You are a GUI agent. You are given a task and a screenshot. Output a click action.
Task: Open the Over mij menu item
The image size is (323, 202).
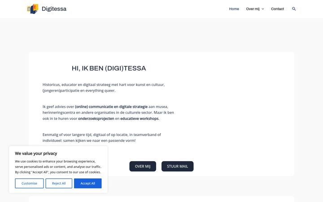pyautogui.click(x=253, y=9)
